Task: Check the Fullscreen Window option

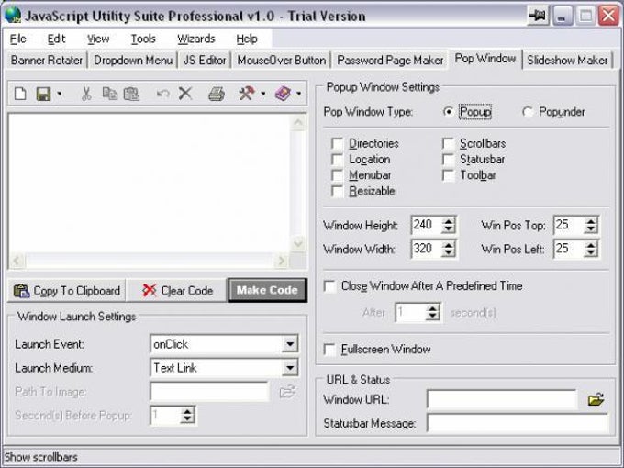Action: click(x=330, y=350)
